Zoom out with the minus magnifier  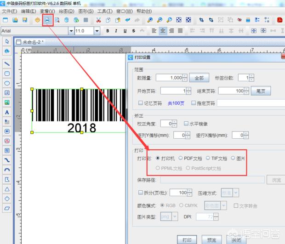160,20
